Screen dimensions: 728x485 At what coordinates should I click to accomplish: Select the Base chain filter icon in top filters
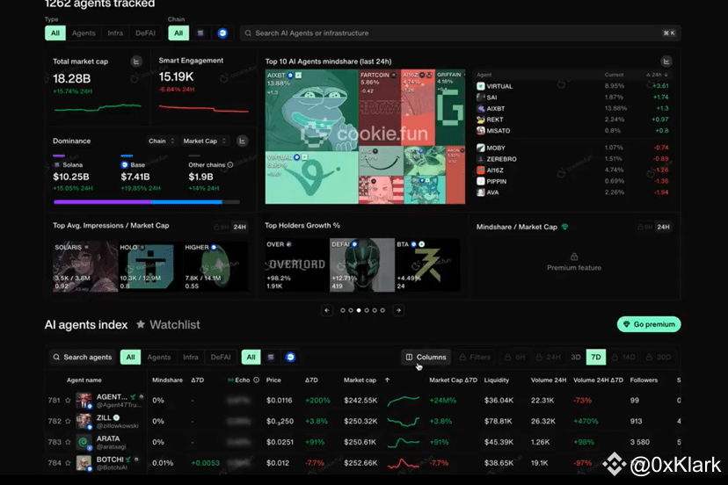(222, 33)
